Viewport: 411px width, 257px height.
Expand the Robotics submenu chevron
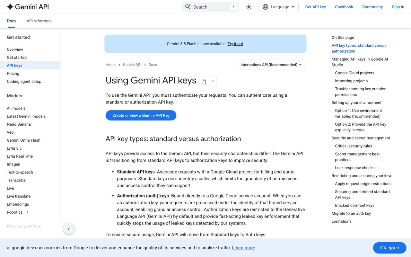point(28,212)
